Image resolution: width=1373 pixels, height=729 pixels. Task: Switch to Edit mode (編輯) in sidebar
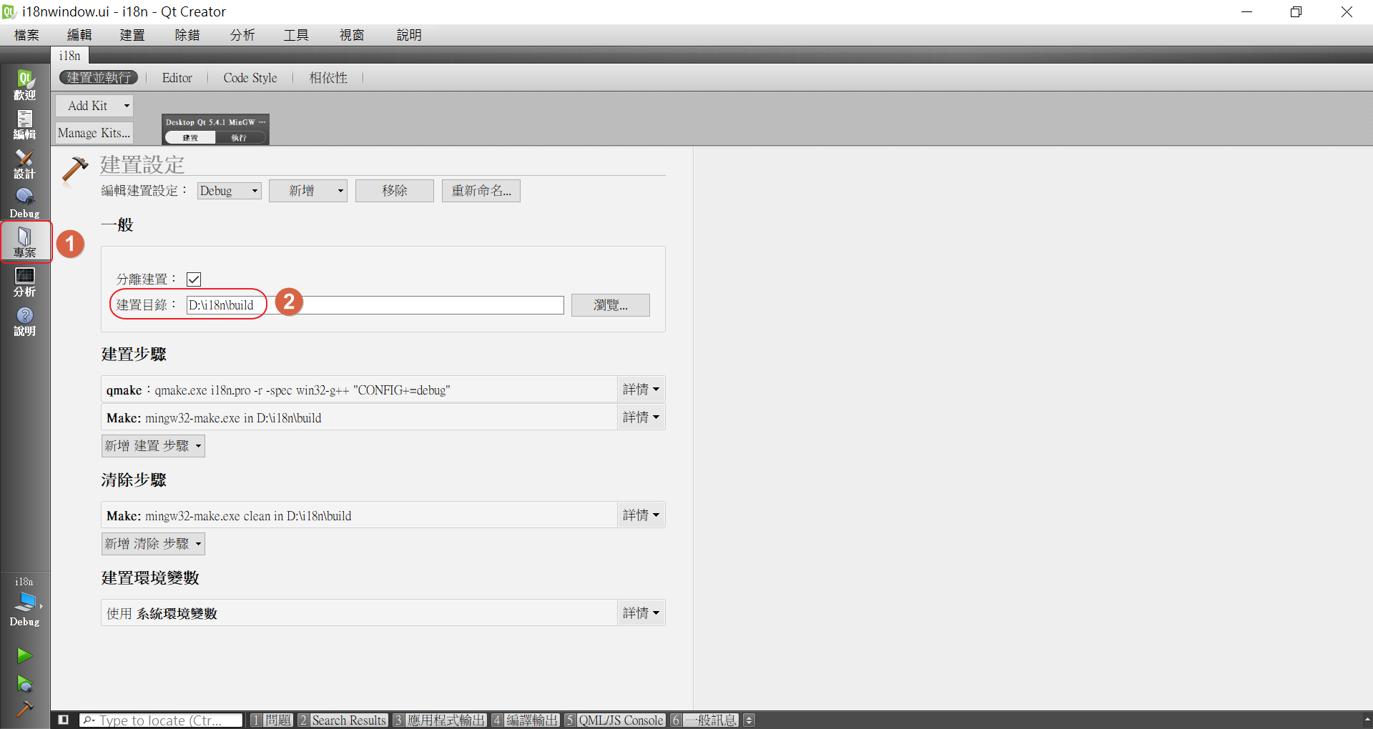[x=24, y=124]
